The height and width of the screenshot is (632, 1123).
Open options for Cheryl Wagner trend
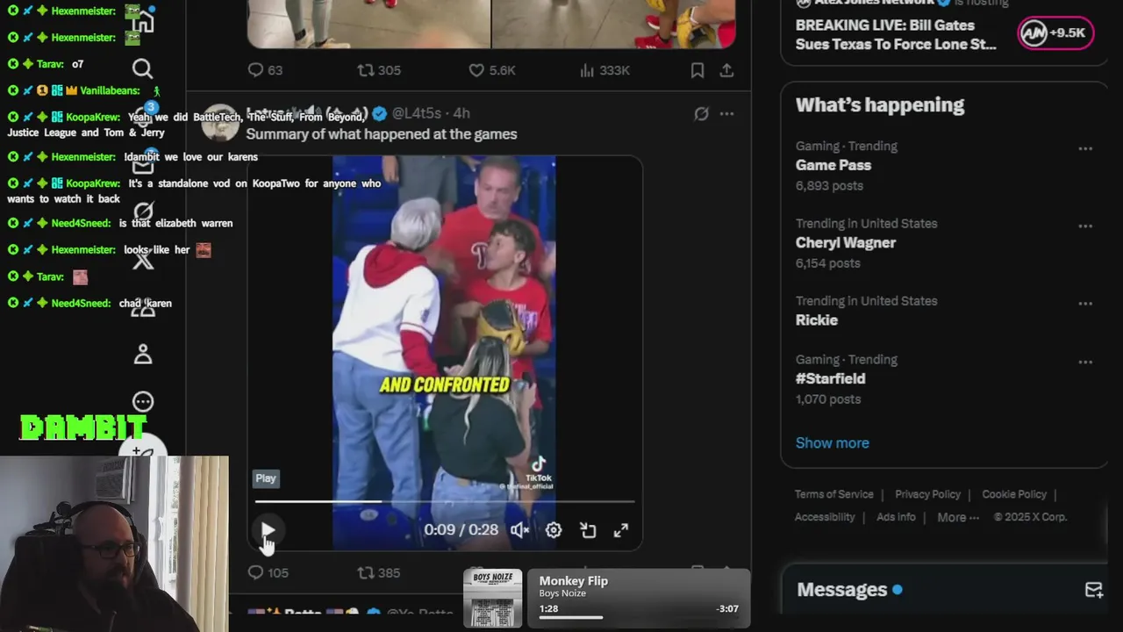point(1085,226)
